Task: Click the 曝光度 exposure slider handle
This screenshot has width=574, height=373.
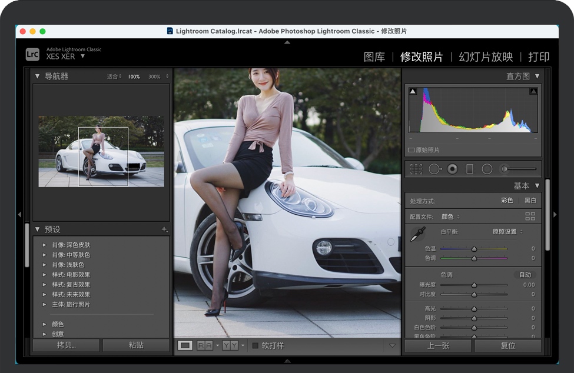Action: [x=474, y=285]
